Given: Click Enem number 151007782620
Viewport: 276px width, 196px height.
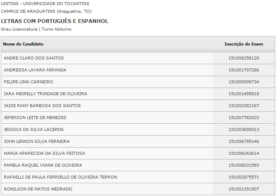Looking at the screenshot, I should pos(244,117).
